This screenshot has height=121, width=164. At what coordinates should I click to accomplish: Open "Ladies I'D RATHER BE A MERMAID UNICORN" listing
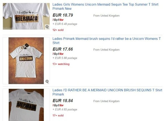[x=107, y=92]
